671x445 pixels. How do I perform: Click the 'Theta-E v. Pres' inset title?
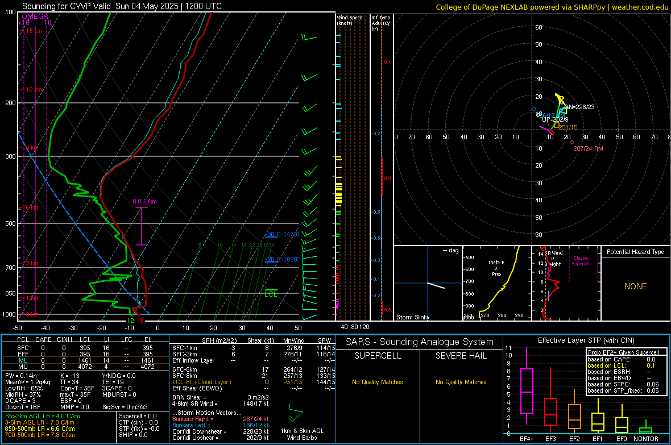[x=496, y=268]
